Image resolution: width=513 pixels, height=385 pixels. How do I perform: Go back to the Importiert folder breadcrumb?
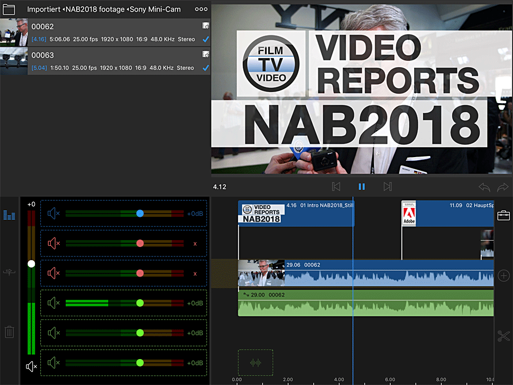(43, 10)
